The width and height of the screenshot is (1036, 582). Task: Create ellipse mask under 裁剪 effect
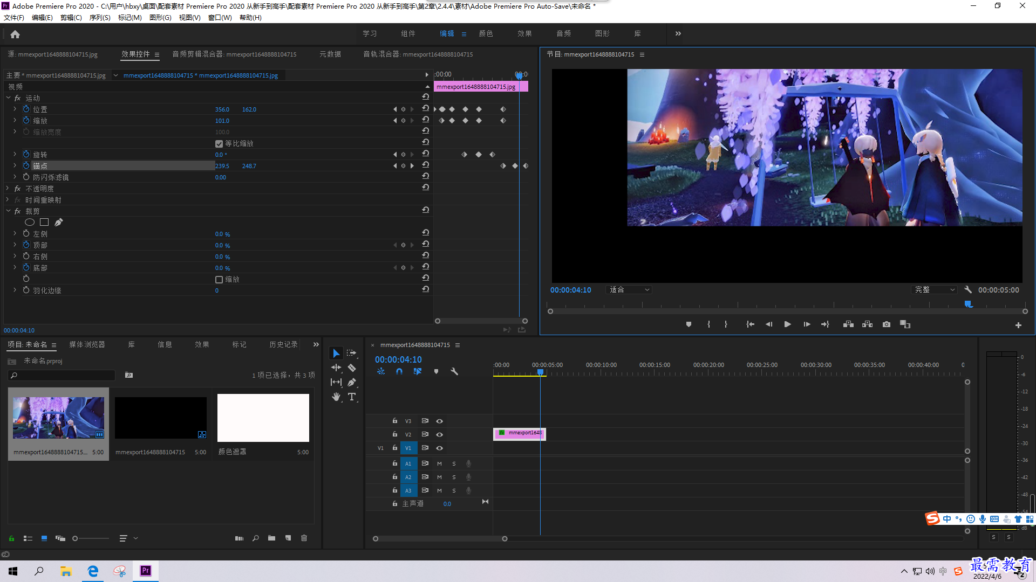click(30, 222)
